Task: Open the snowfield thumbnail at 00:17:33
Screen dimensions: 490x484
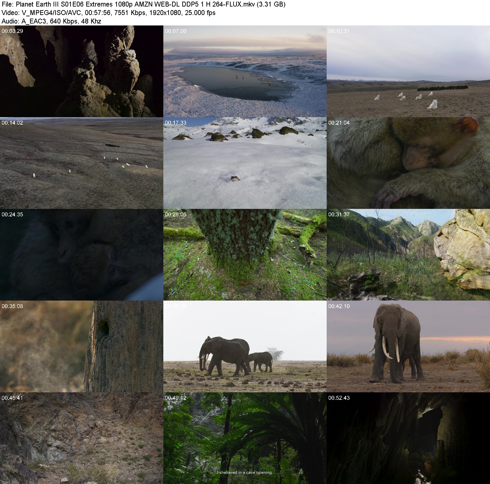Action: pos(245,163)
